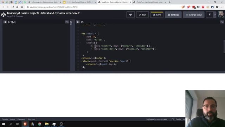Viewport: 225px width, 127px height.
Task: Switch to Infordocente browser tab
Action: 45,2
